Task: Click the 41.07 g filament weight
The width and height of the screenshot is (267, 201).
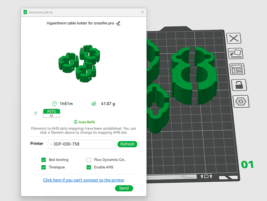Action: (x=108, y=104)
